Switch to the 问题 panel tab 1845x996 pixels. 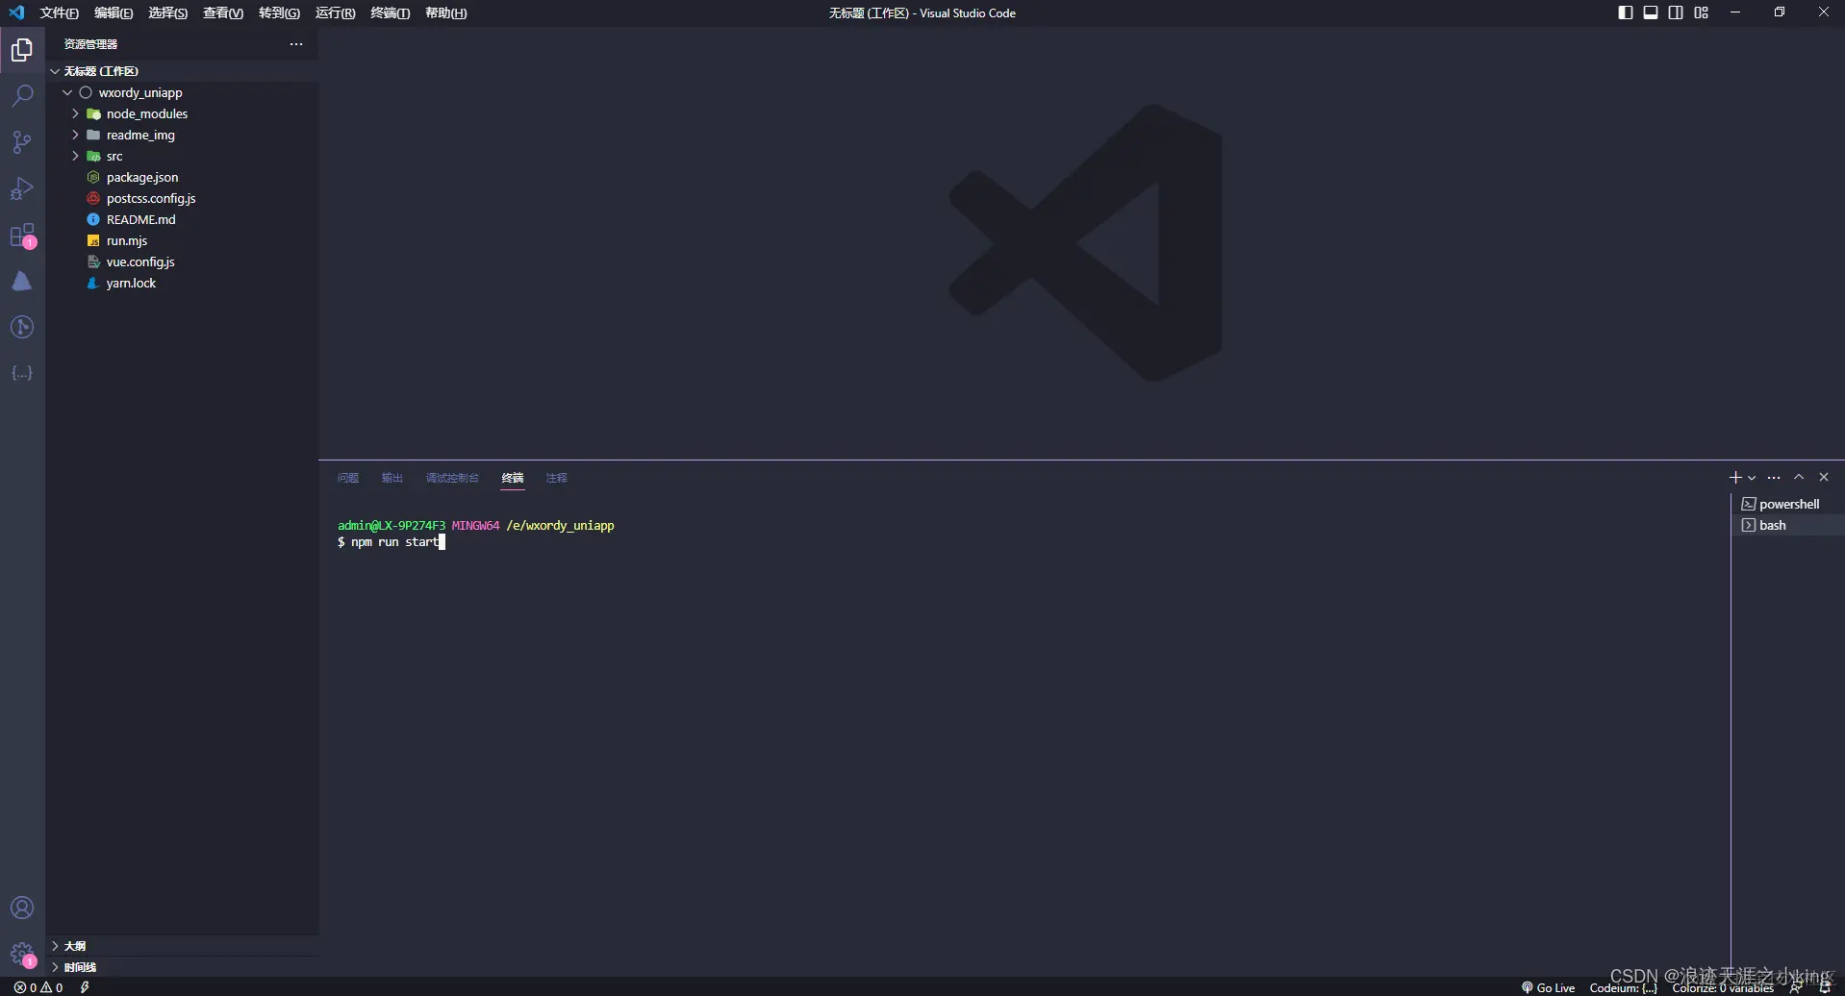pos(348,478)
